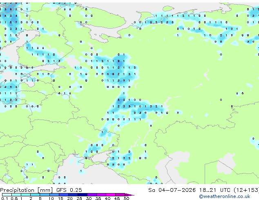The width and height of the screenshot is (259, 200).
Task: Click the legend value "0.5"
Action: 14,198
